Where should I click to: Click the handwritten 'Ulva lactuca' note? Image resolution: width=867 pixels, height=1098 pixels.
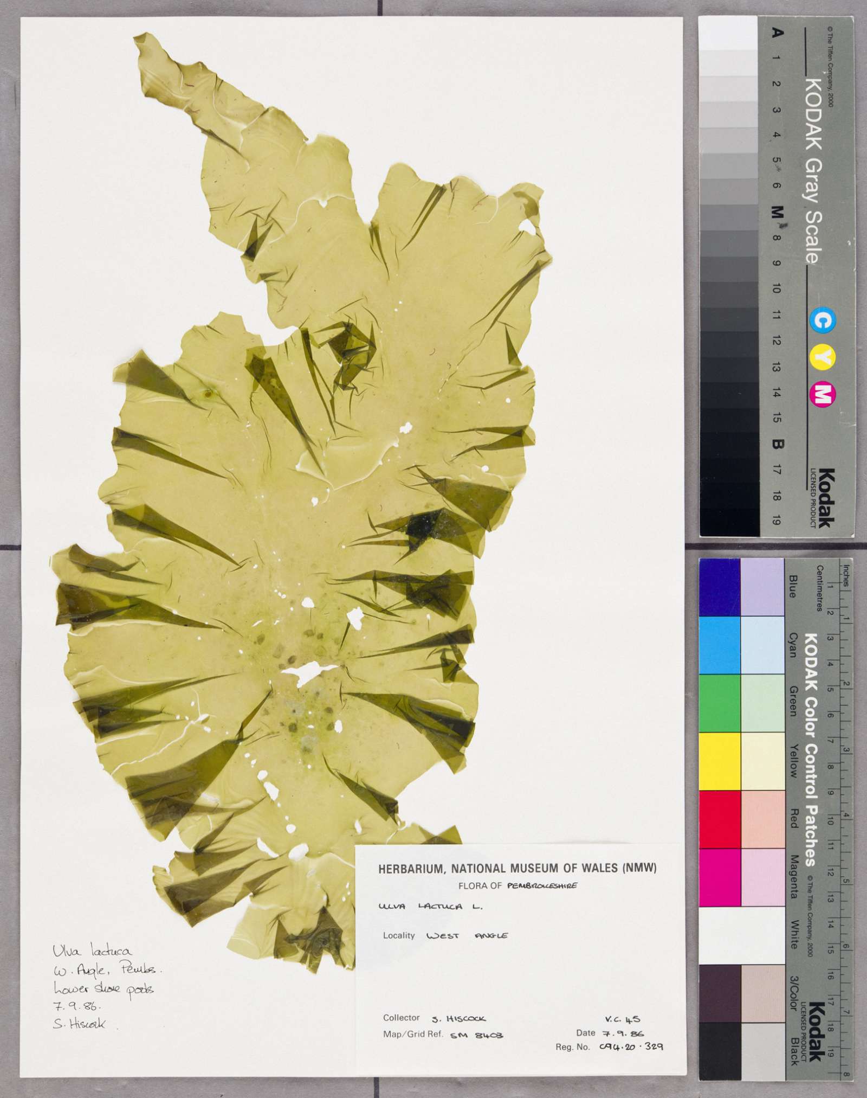92,951
